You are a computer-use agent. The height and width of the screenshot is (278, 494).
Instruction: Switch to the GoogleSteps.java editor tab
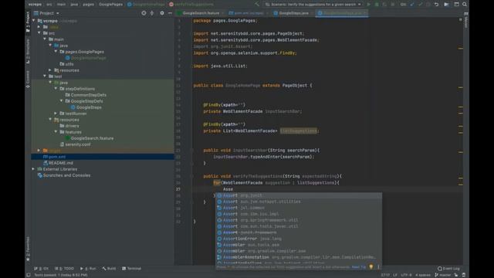point(293,13)
